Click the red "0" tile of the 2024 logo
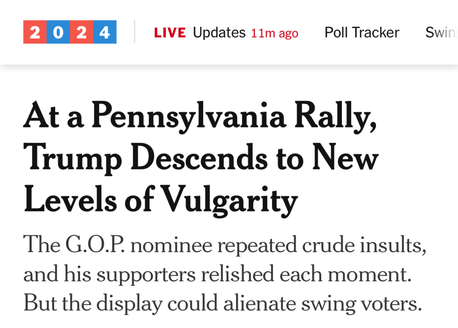The height and width of the screenshot is (328, 458). [x=58, y=32]
